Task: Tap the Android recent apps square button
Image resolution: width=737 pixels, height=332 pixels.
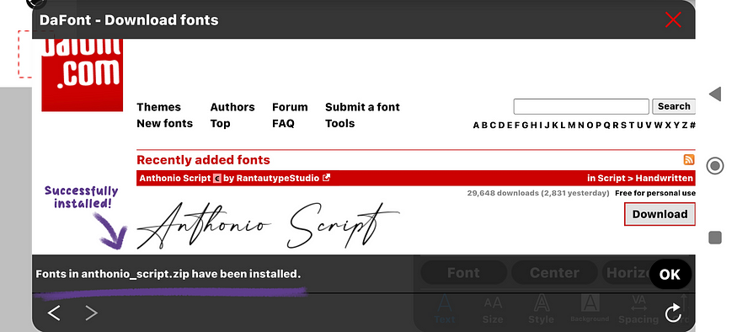Action: (715, 238)
